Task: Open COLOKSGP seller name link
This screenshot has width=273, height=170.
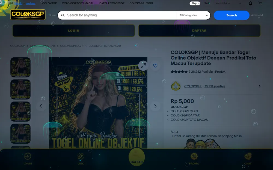Action: click(x=193, y=86)
